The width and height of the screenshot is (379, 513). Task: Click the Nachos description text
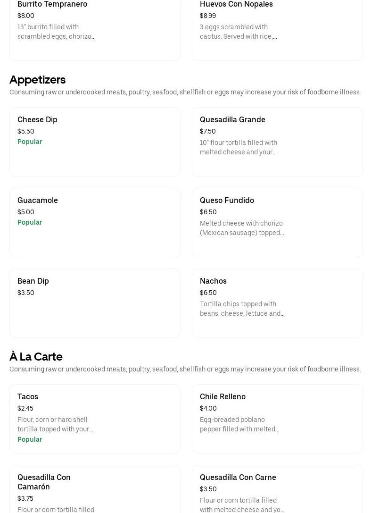(242, 309)
